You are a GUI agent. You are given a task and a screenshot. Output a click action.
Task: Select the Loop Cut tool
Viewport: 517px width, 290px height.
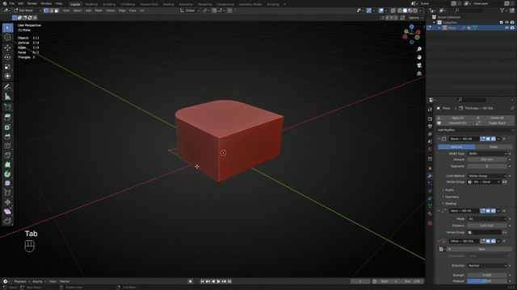(x=7, y=146)
